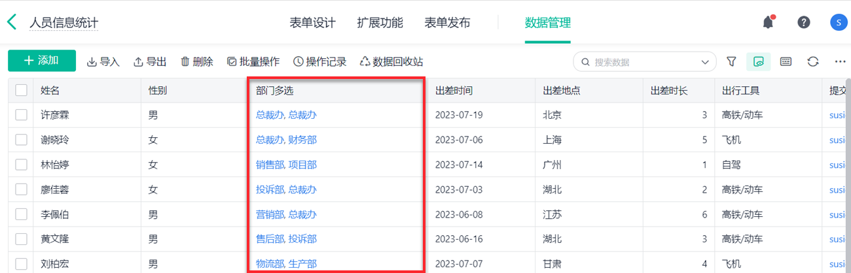This screenshot has width=851, height=273.
Task: Tick the checkbox beside 林怡婷
Action: [22, 165]
